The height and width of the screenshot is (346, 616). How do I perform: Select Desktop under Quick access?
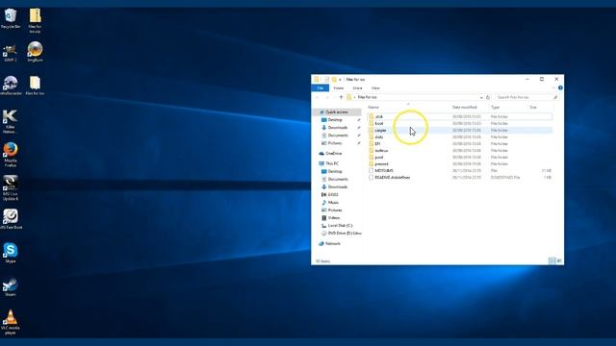click(335, 120)
